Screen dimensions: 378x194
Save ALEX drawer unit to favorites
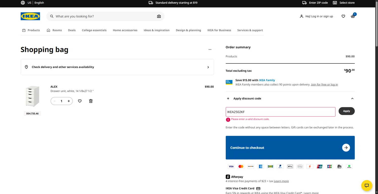pyautogui.click(x=80, y=101)
